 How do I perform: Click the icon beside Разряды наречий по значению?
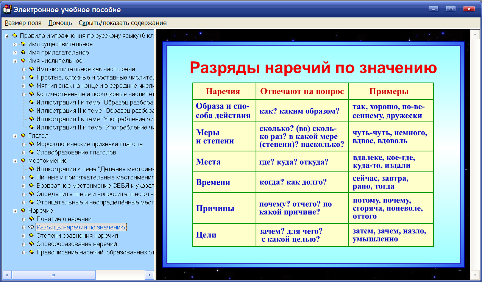32,227
